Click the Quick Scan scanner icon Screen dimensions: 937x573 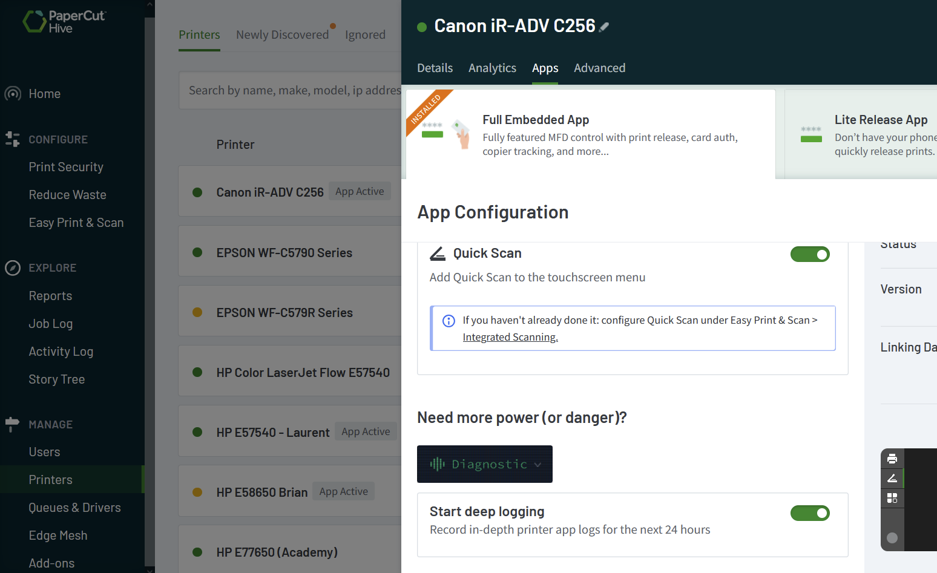438,254
